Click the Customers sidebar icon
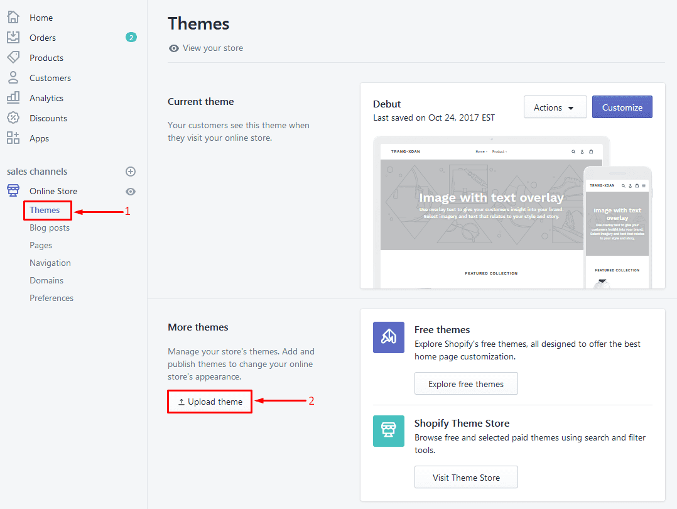 pyautogui.click(x=13, y=77)
